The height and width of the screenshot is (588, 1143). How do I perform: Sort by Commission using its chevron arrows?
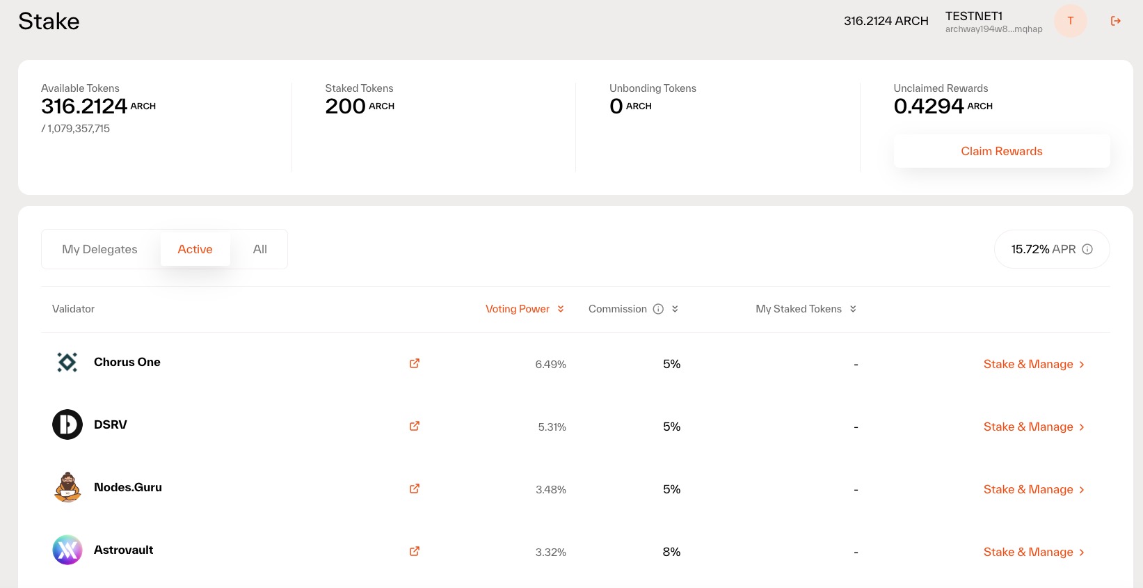coord(675,309)
